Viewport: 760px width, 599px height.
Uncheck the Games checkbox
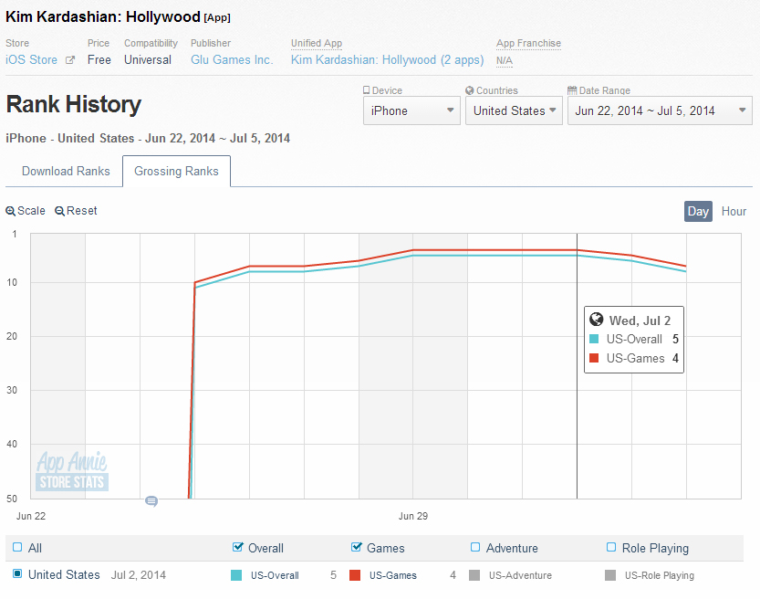pos(356,547)
